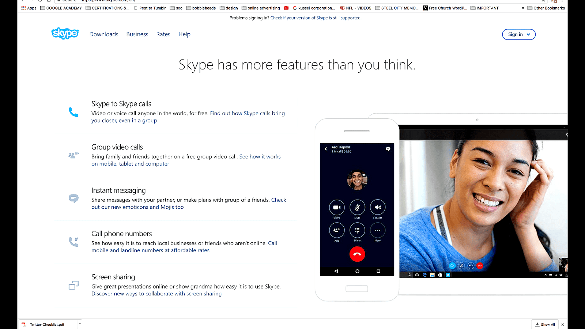585x329 pixels.
Task: Click the Task View icon on the laptop taskbar
Action: (417, 275)
